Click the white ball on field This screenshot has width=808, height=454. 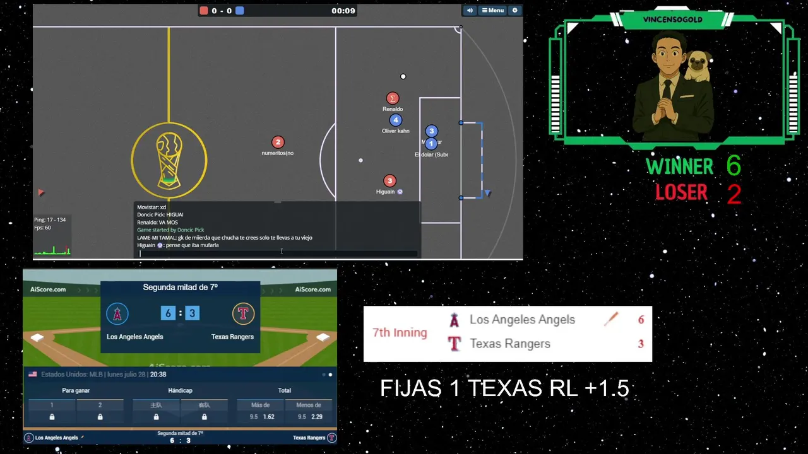(403, 77)
